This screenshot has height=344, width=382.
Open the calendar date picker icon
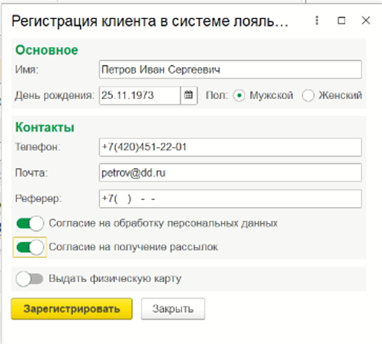(189, 95)
